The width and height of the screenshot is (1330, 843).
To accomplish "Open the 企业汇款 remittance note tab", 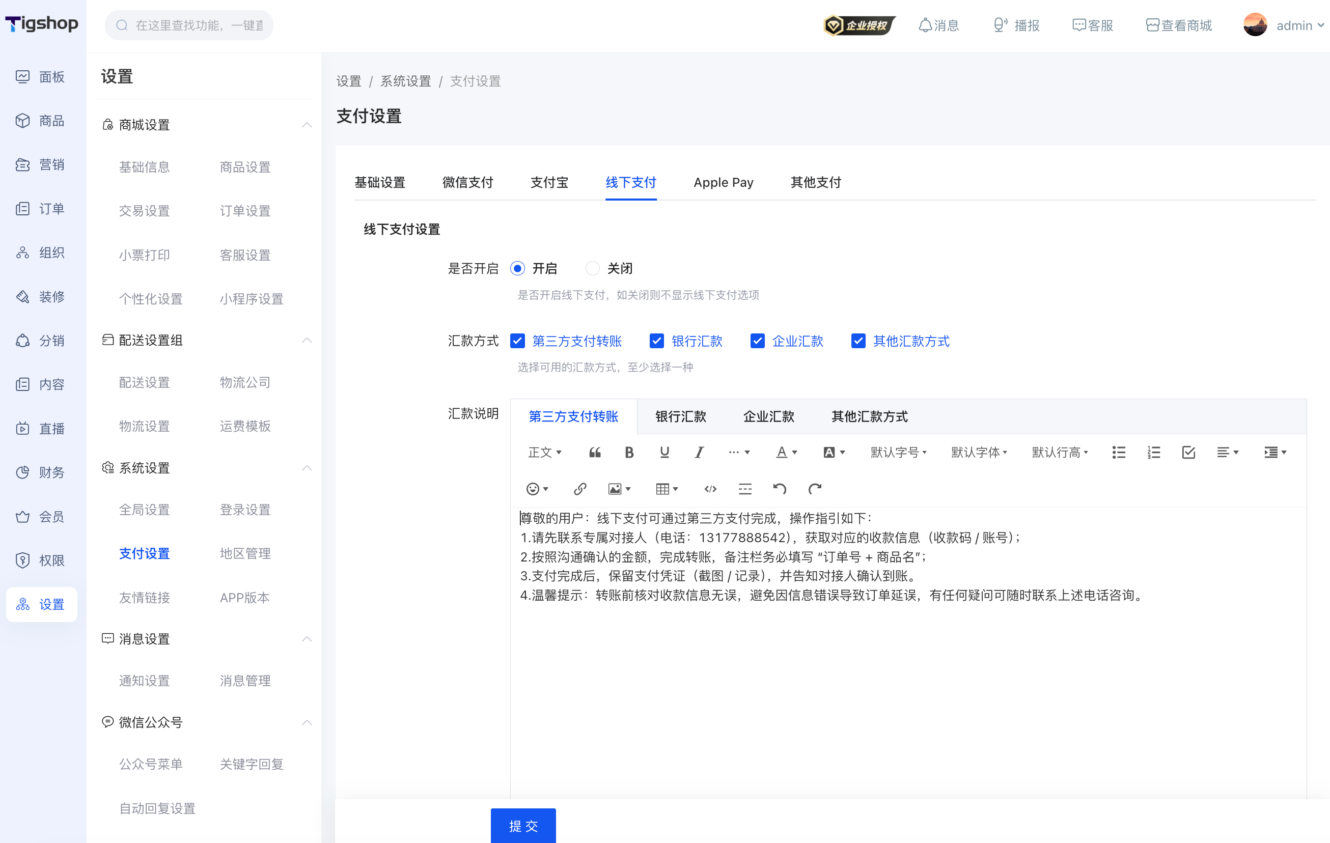I will pos(768,417).
